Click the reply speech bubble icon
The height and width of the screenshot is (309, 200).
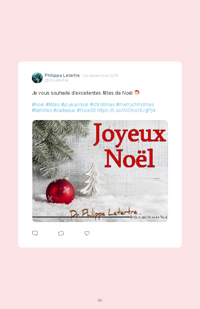tap(35, 233)
